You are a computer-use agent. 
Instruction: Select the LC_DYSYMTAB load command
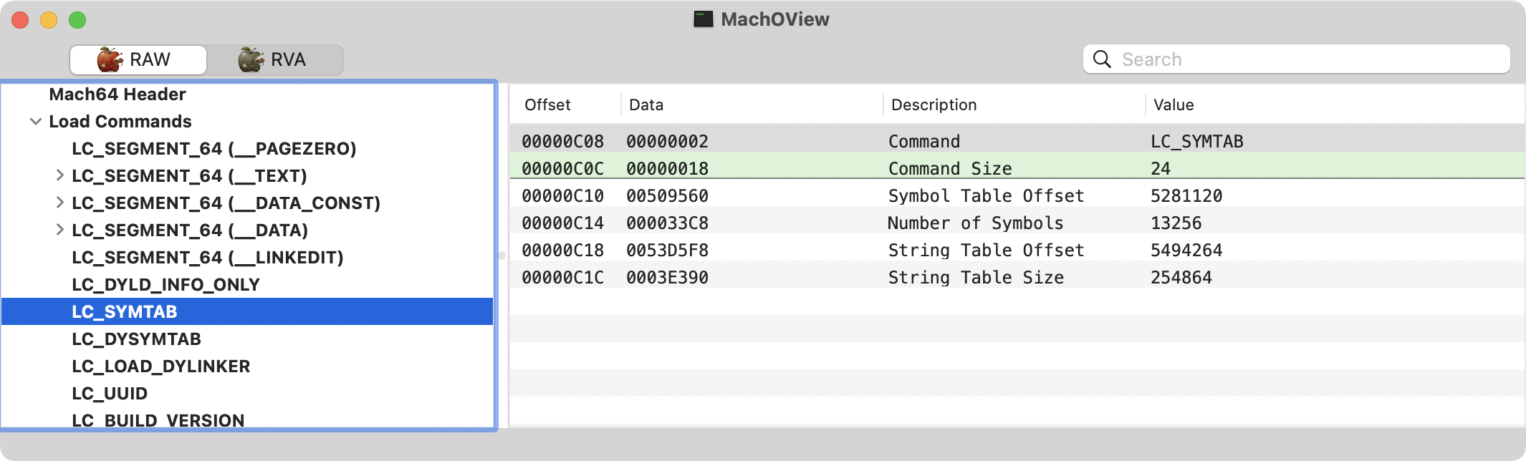point(136,339)
